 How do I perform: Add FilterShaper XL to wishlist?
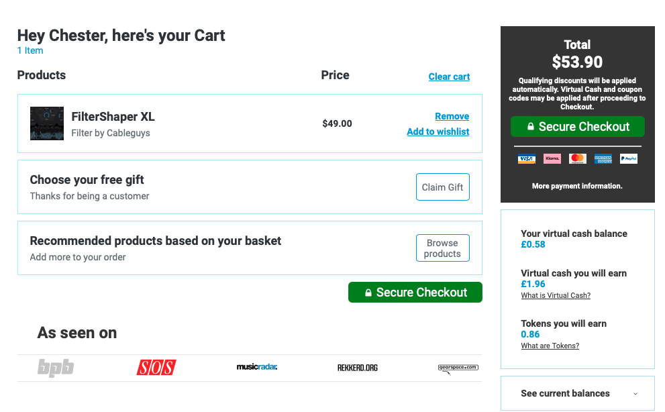coord(438,132)
